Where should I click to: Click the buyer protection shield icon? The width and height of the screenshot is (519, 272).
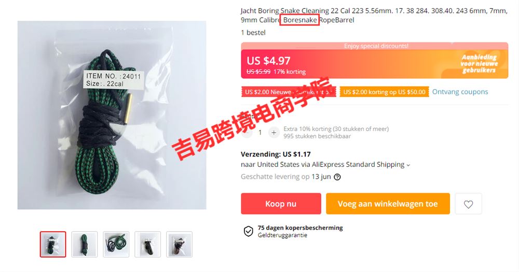point(248,232)
